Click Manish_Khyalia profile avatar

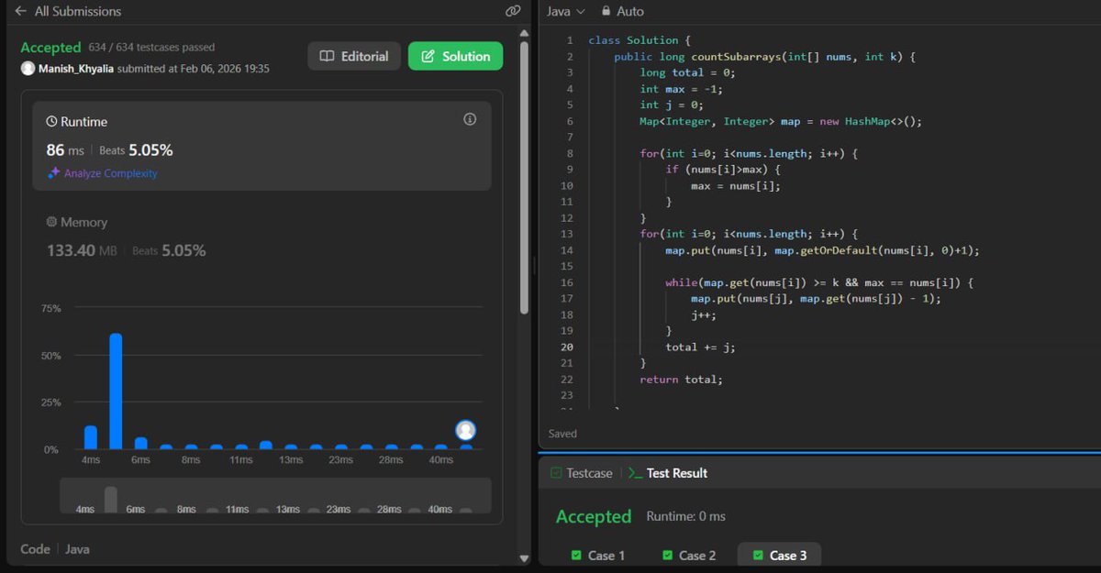tap(28, 69)
